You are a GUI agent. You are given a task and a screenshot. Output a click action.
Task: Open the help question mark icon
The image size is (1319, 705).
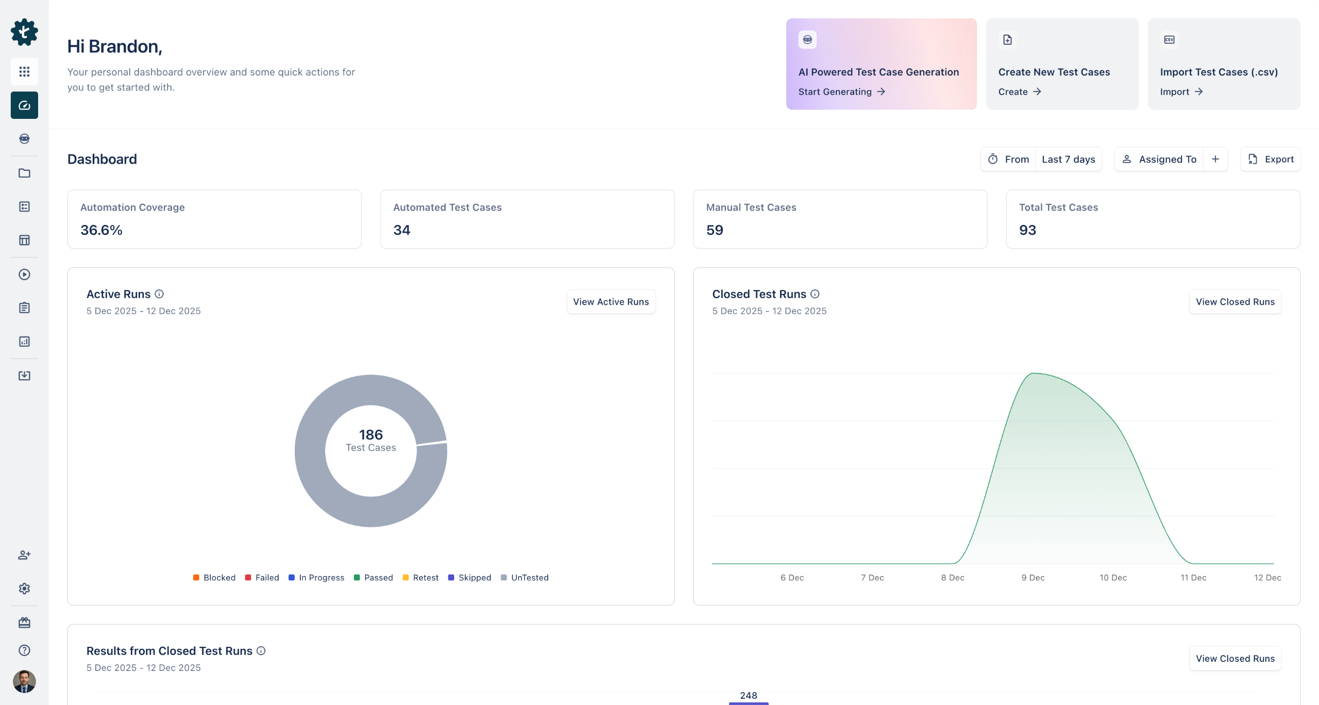[24, 650]
